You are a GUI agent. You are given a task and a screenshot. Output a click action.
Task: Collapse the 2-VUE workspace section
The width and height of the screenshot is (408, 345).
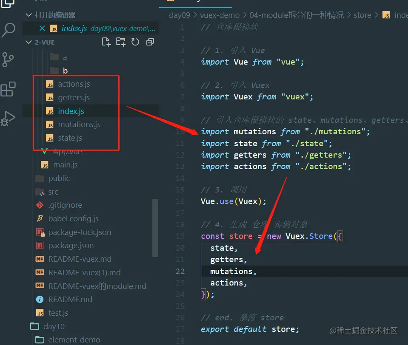pyautogui.click(x=29, y=42)
